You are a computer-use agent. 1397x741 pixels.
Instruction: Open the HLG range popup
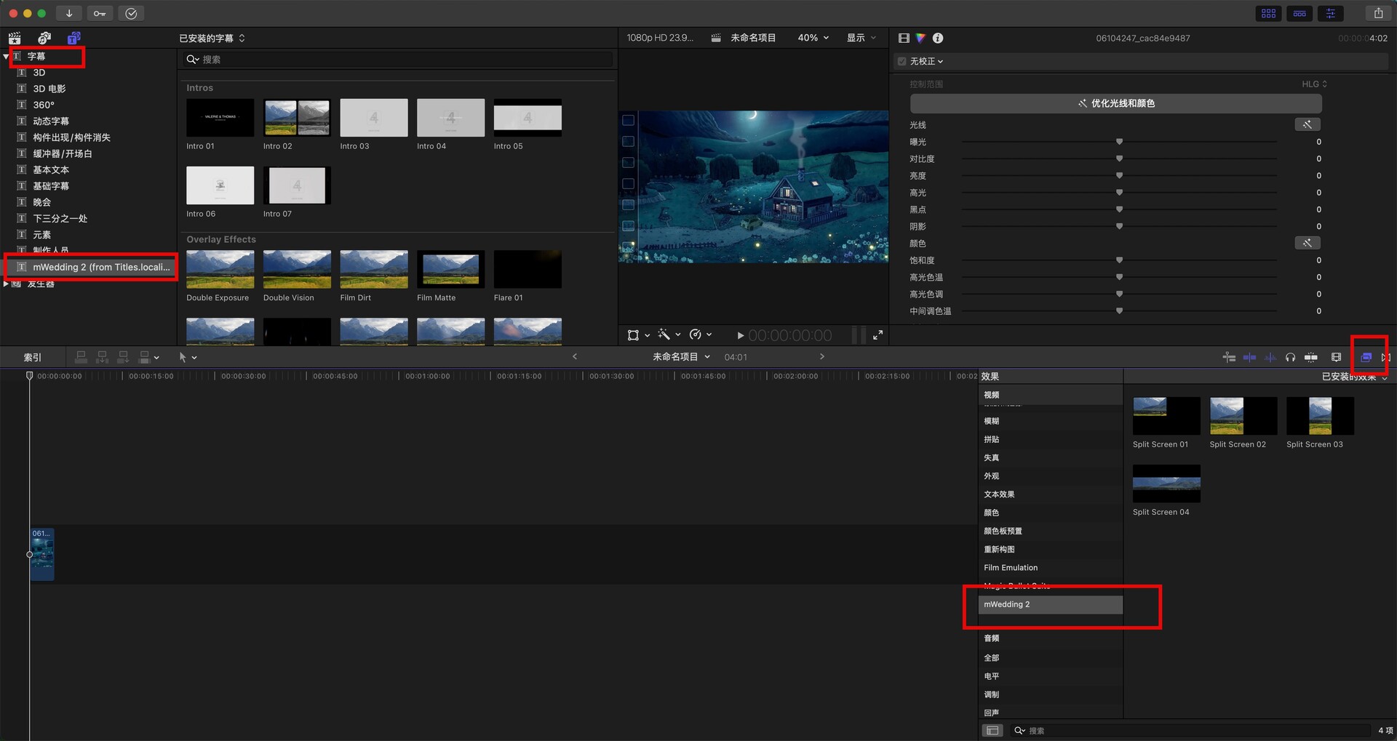tap(1315, 84)
